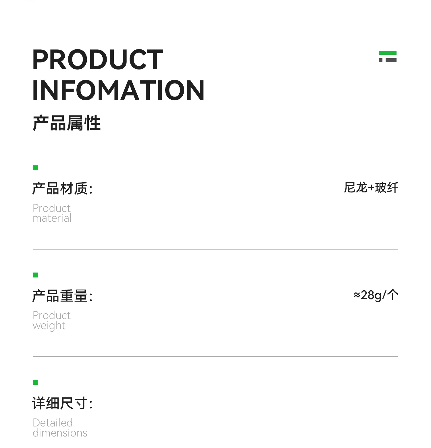Viewport: 431px width, 448px height.
Task: Click the gray "Product material" caption
Action: click(52, 213)
